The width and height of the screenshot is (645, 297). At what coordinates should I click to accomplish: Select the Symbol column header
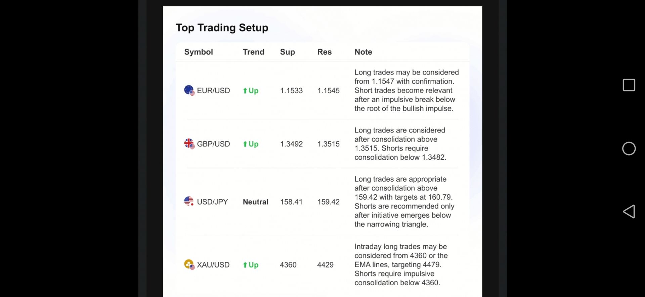(199, 52)
